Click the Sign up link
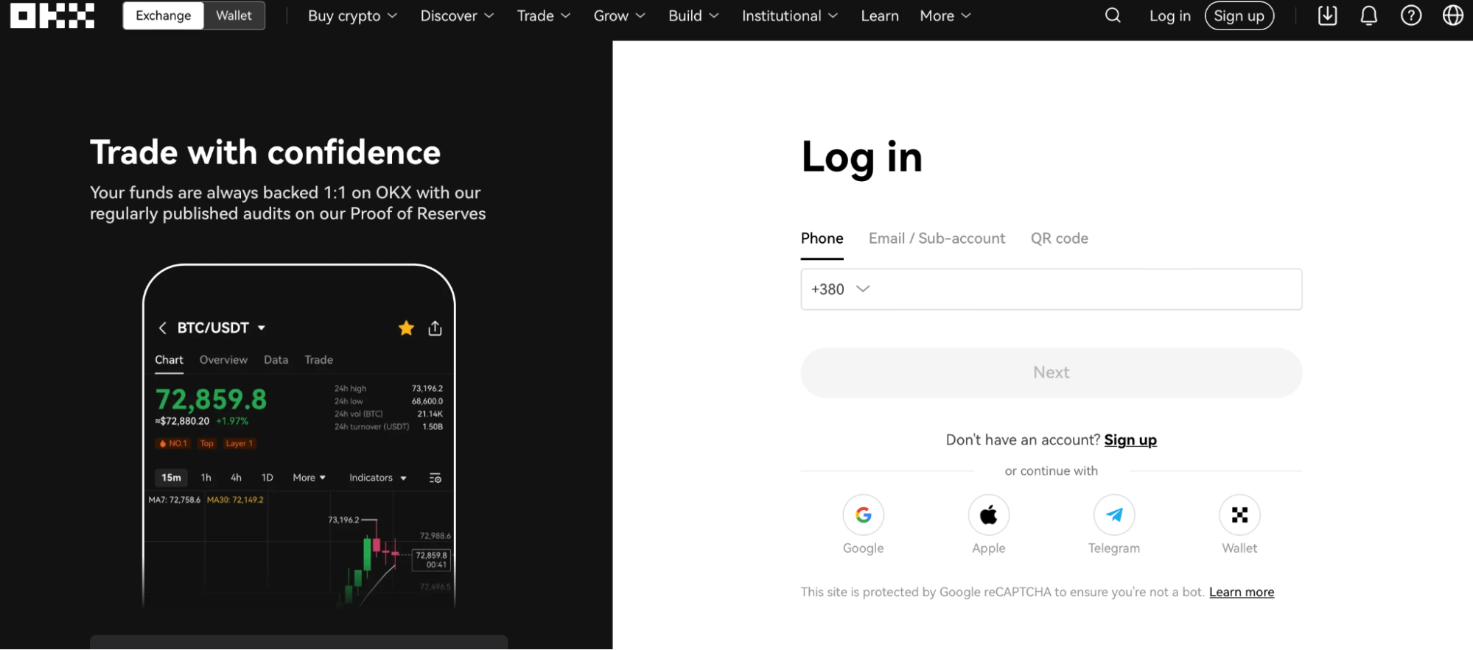Viewport: 1473px width, 650px height. tap(1130, 439)
